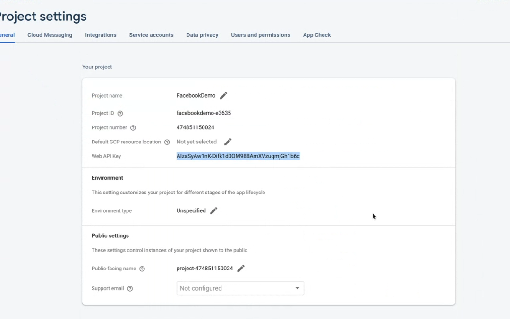Open help for Default GCP resource location

click(x=167, y=142)
